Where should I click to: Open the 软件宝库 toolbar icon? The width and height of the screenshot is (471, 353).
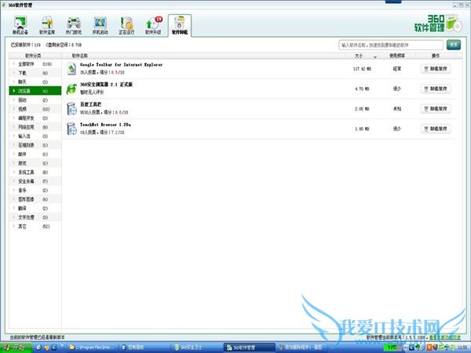(x=47, y=25)
